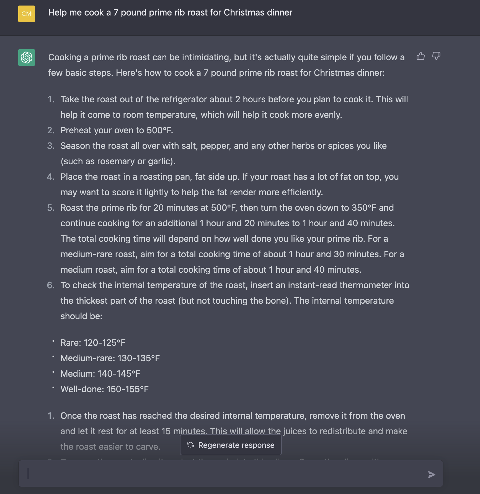Click the 'Roast the prime rib for 20 minutes' step
480x494 pixels.
[232, 239]
